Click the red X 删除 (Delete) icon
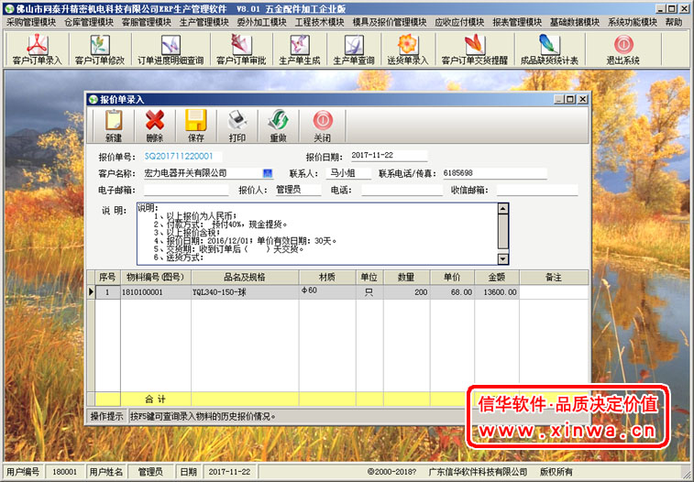This screenshot has width=694, height=482. (x=154, y=125)
